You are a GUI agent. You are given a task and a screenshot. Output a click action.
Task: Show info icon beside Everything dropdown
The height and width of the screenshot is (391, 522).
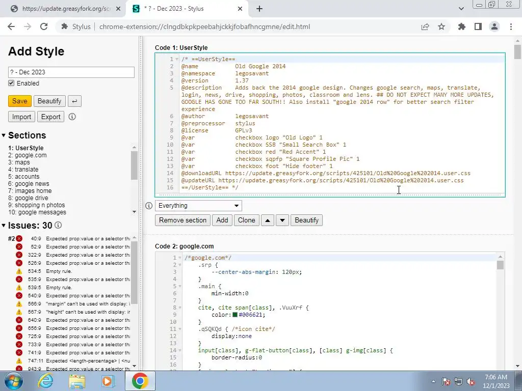[x=149, y=206]
